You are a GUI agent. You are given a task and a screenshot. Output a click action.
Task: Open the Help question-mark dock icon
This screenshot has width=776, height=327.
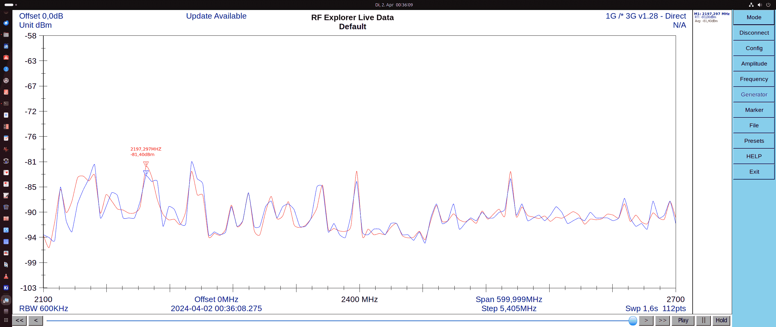[6, 69]
